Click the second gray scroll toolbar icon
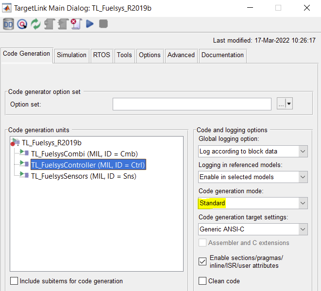 point(63,24)
